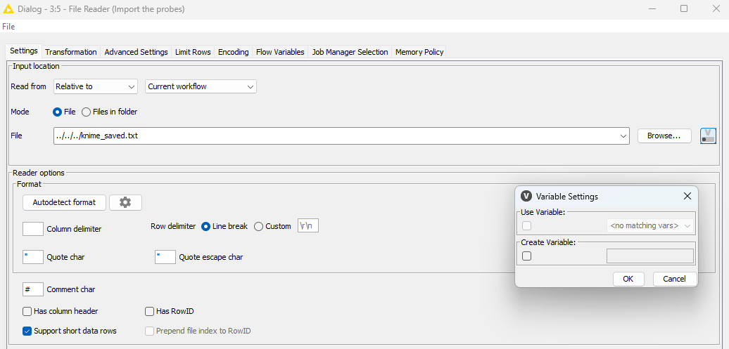Image resolution: width=729 pixels, height=349 pixels.
Task: Check the Create Variable checkbox
Action: [527, 256]
